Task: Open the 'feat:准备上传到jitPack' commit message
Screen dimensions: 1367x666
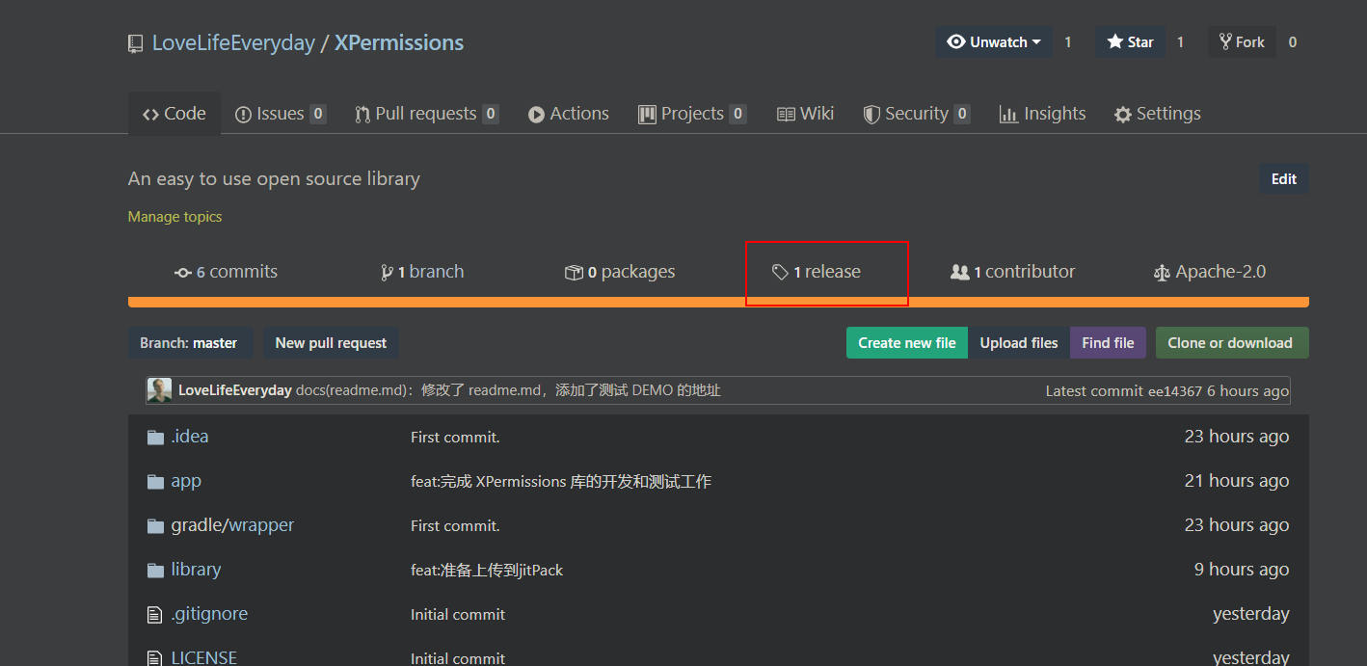Action: (487, 571)
